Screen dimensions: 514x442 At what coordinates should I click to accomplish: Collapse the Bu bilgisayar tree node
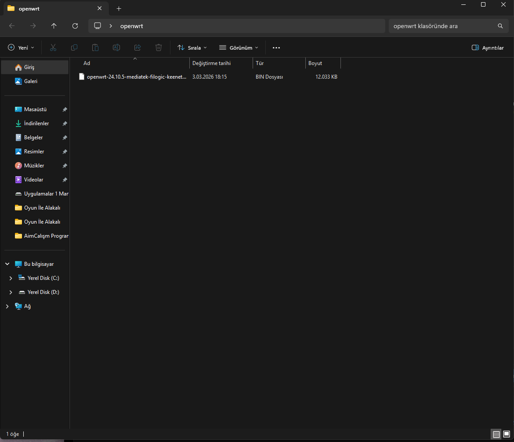(7, 264)
